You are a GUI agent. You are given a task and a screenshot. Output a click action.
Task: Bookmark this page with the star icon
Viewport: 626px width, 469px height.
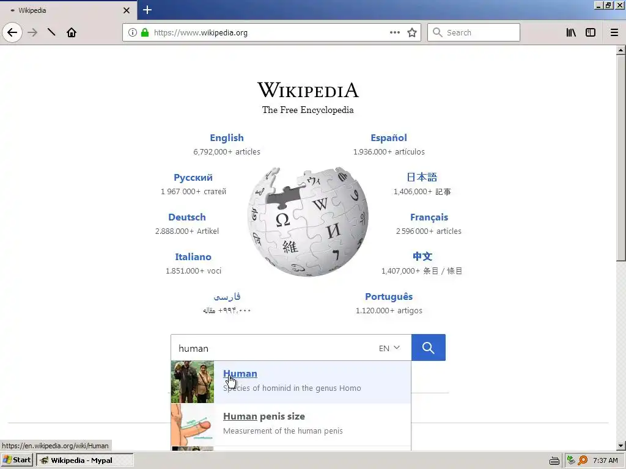point(412,32)
